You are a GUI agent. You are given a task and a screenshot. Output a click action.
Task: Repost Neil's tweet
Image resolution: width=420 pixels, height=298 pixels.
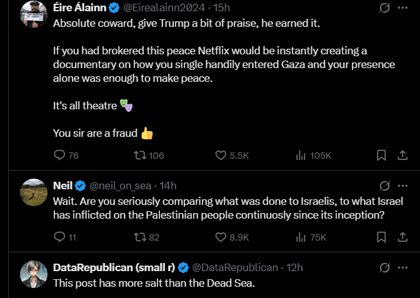141,237
